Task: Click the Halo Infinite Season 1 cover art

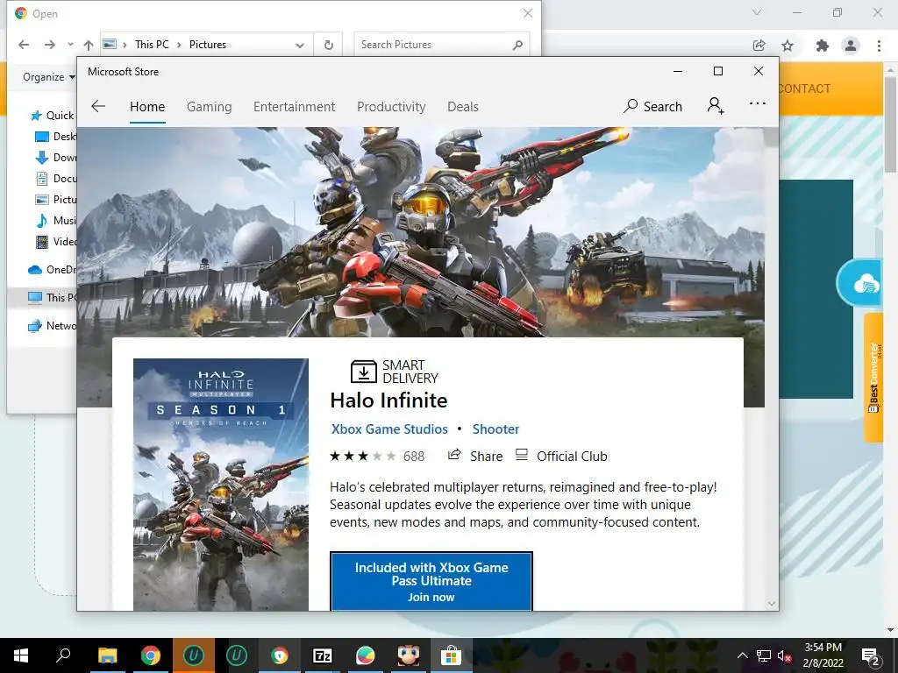Action: coord(220,484)
